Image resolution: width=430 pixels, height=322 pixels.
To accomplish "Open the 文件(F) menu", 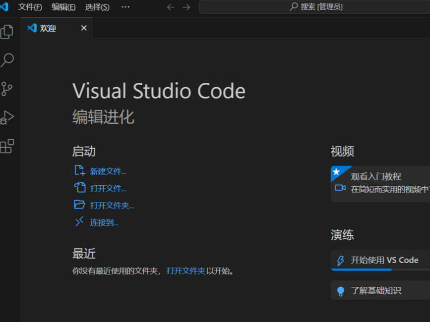I will click(30, 7).
